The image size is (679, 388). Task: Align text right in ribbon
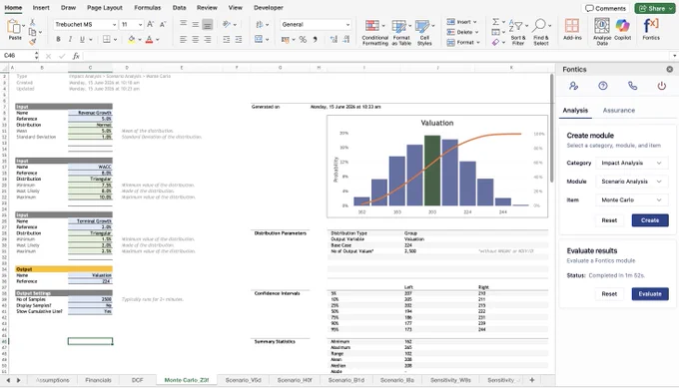(x=208, y=39)
